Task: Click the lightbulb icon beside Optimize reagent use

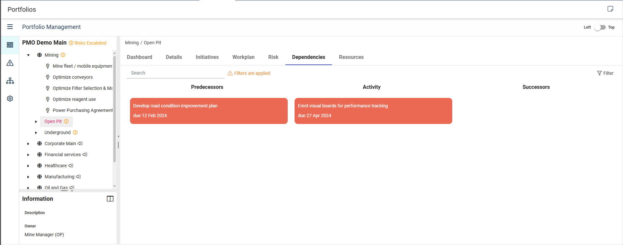Action: [48, 99]
